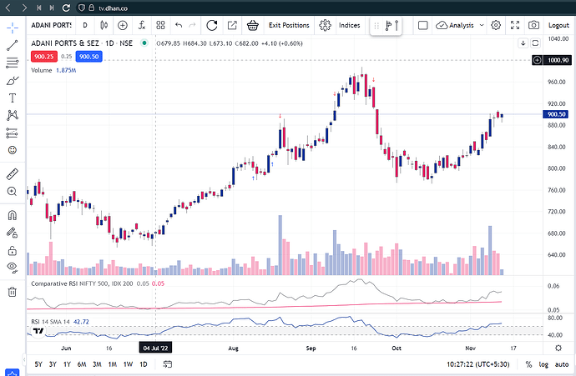Image resolution: width=576 pixels, height=376 pixels.
Task: Select the 3Y time range
Action: coord(53,364)
